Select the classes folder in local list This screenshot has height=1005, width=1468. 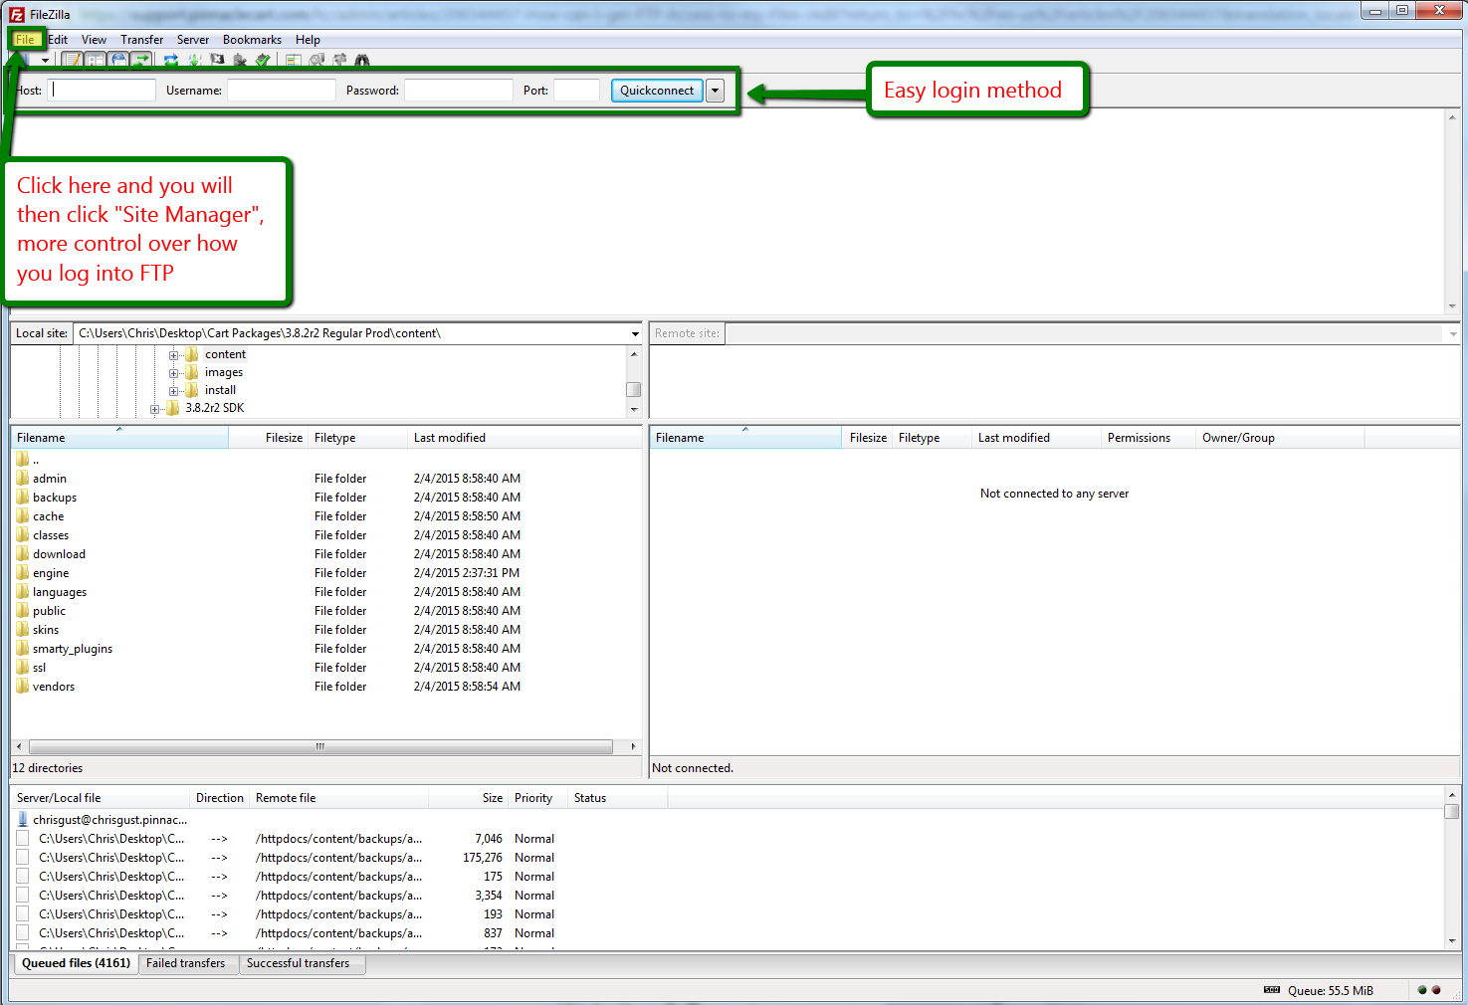pos(50,535)
